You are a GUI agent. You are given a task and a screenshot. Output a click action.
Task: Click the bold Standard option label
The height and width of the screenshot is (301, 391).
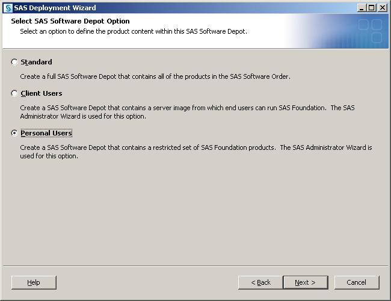click(x=36, y=62)
